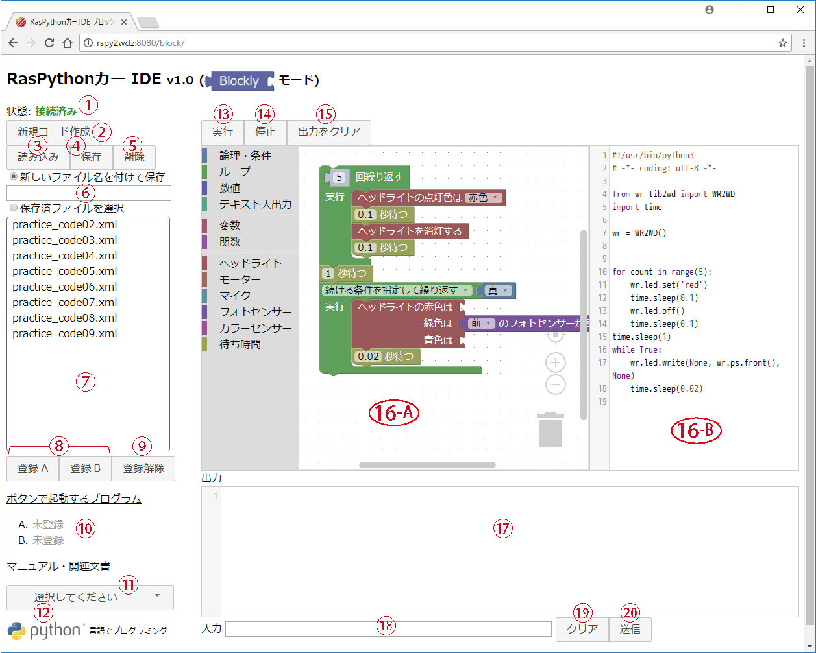Click the Blockly center workspace icon
Image resolution: width=816 pixels, height=653 pixels.
click(556, 335)
